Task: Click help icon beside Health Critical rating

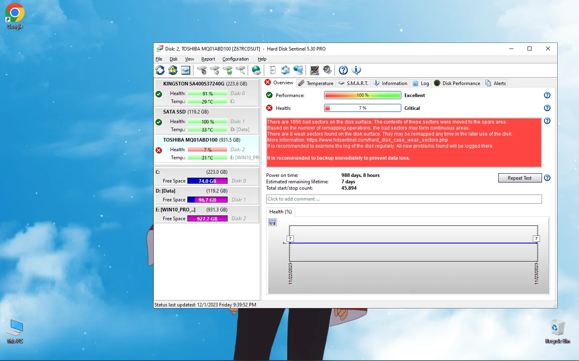Action: pyautogui.click(x=547, y=108)
